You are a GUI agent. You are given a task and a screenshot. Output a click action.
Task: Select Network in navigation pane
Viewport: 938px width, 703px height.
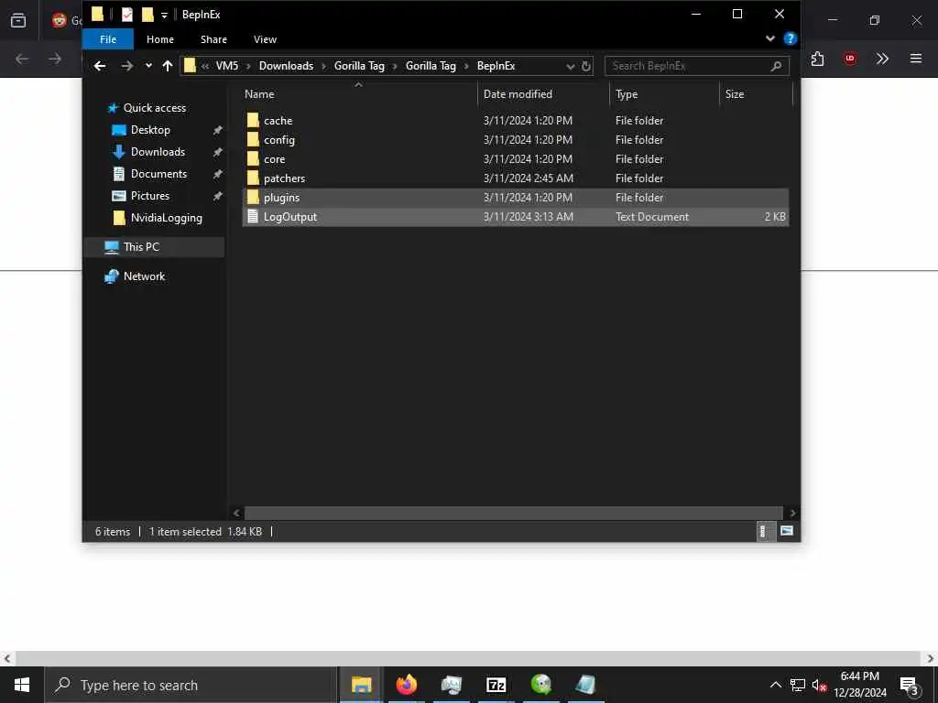point(144,276)
